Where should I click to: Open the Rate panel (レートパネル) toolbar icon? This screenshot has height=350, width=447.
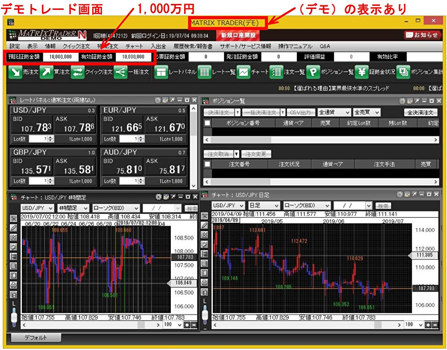tap(161, 72)
